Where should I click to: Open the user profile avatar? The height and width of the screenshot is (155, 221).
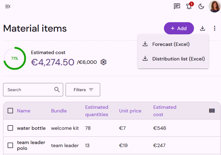pyautogui.click(x=215, y=6)
